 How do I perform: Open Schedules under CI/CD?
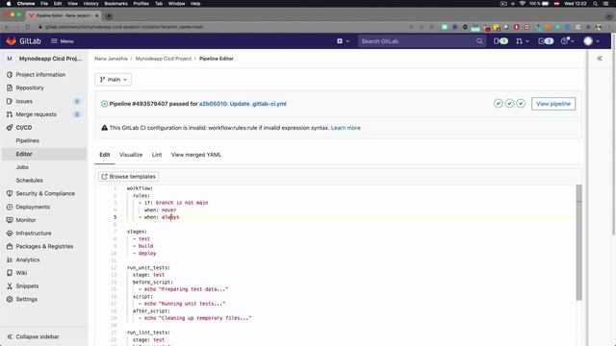pyautogui.click(x=30, y=181)
